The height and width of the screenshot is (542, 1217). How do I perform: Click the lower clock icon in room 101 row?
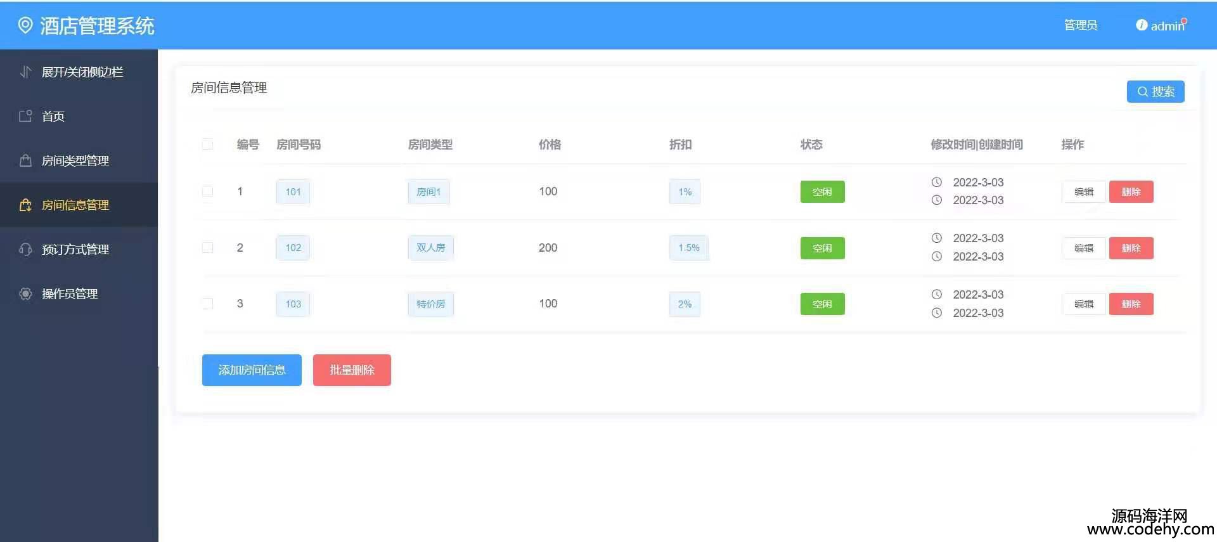click(x=937, y=200)
